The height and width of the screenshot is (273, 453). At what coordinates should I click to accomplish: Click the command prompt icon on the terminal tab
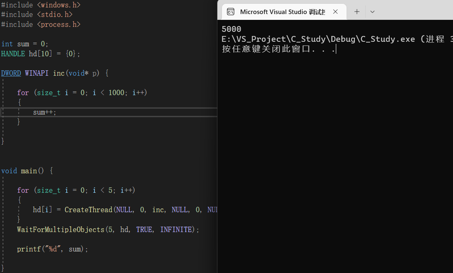pyautogui.click(x=231, y=12)
